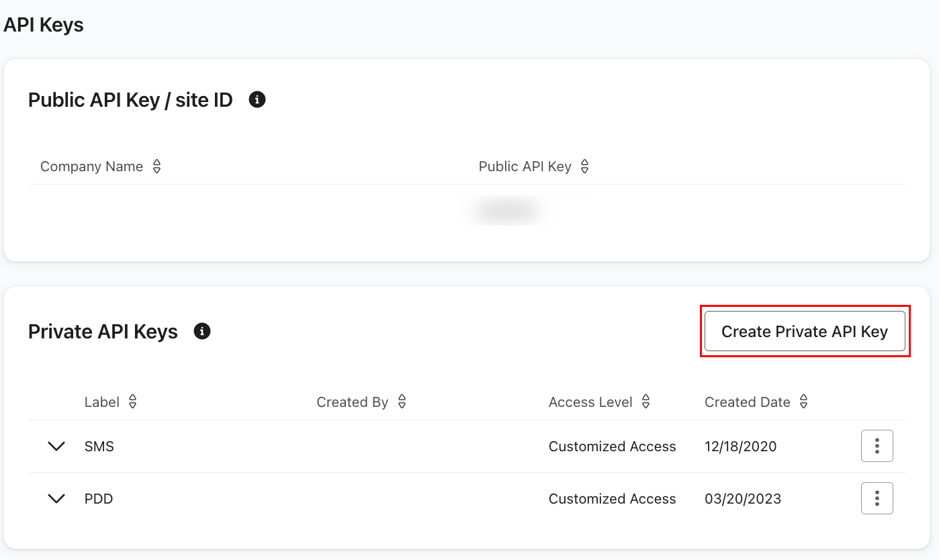Select the SMS label text
Viewport: 939px width, 560px height.
pyautogui.click(x=99, y=447)
